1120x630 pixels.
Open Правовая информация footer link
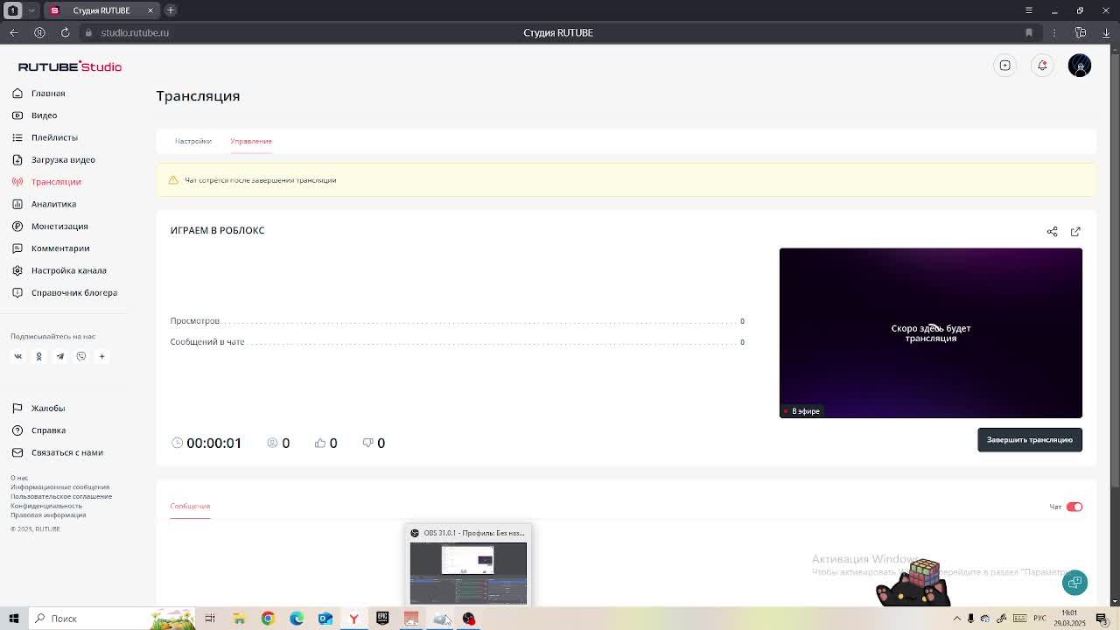(48, 515)
